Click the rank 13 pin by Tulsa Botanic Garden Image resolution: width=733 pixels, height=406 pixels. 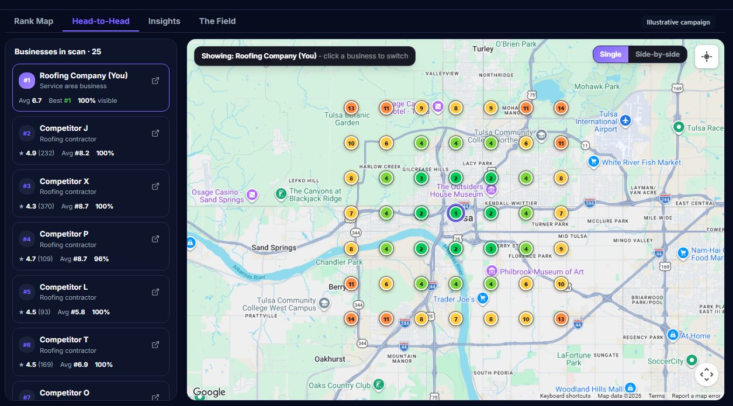(351, 108)
